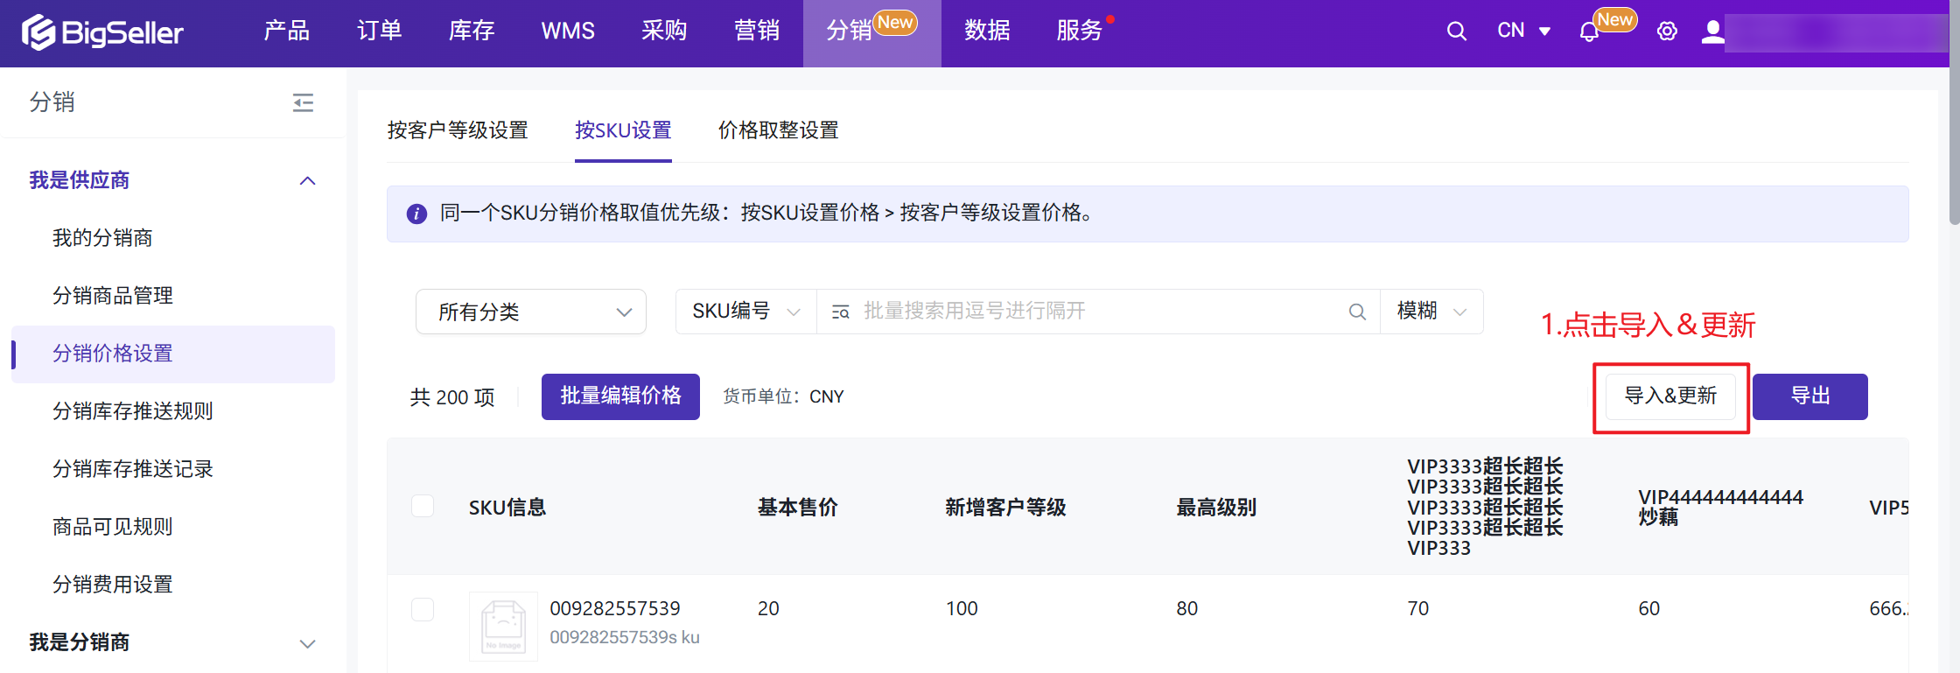Switch to the 价格取整设置 tab
1960x673 pixels.
(x=778, y=130)
